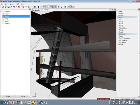Check the sidenya object checkbox
The image size is (140, 105).
point(3,24)
